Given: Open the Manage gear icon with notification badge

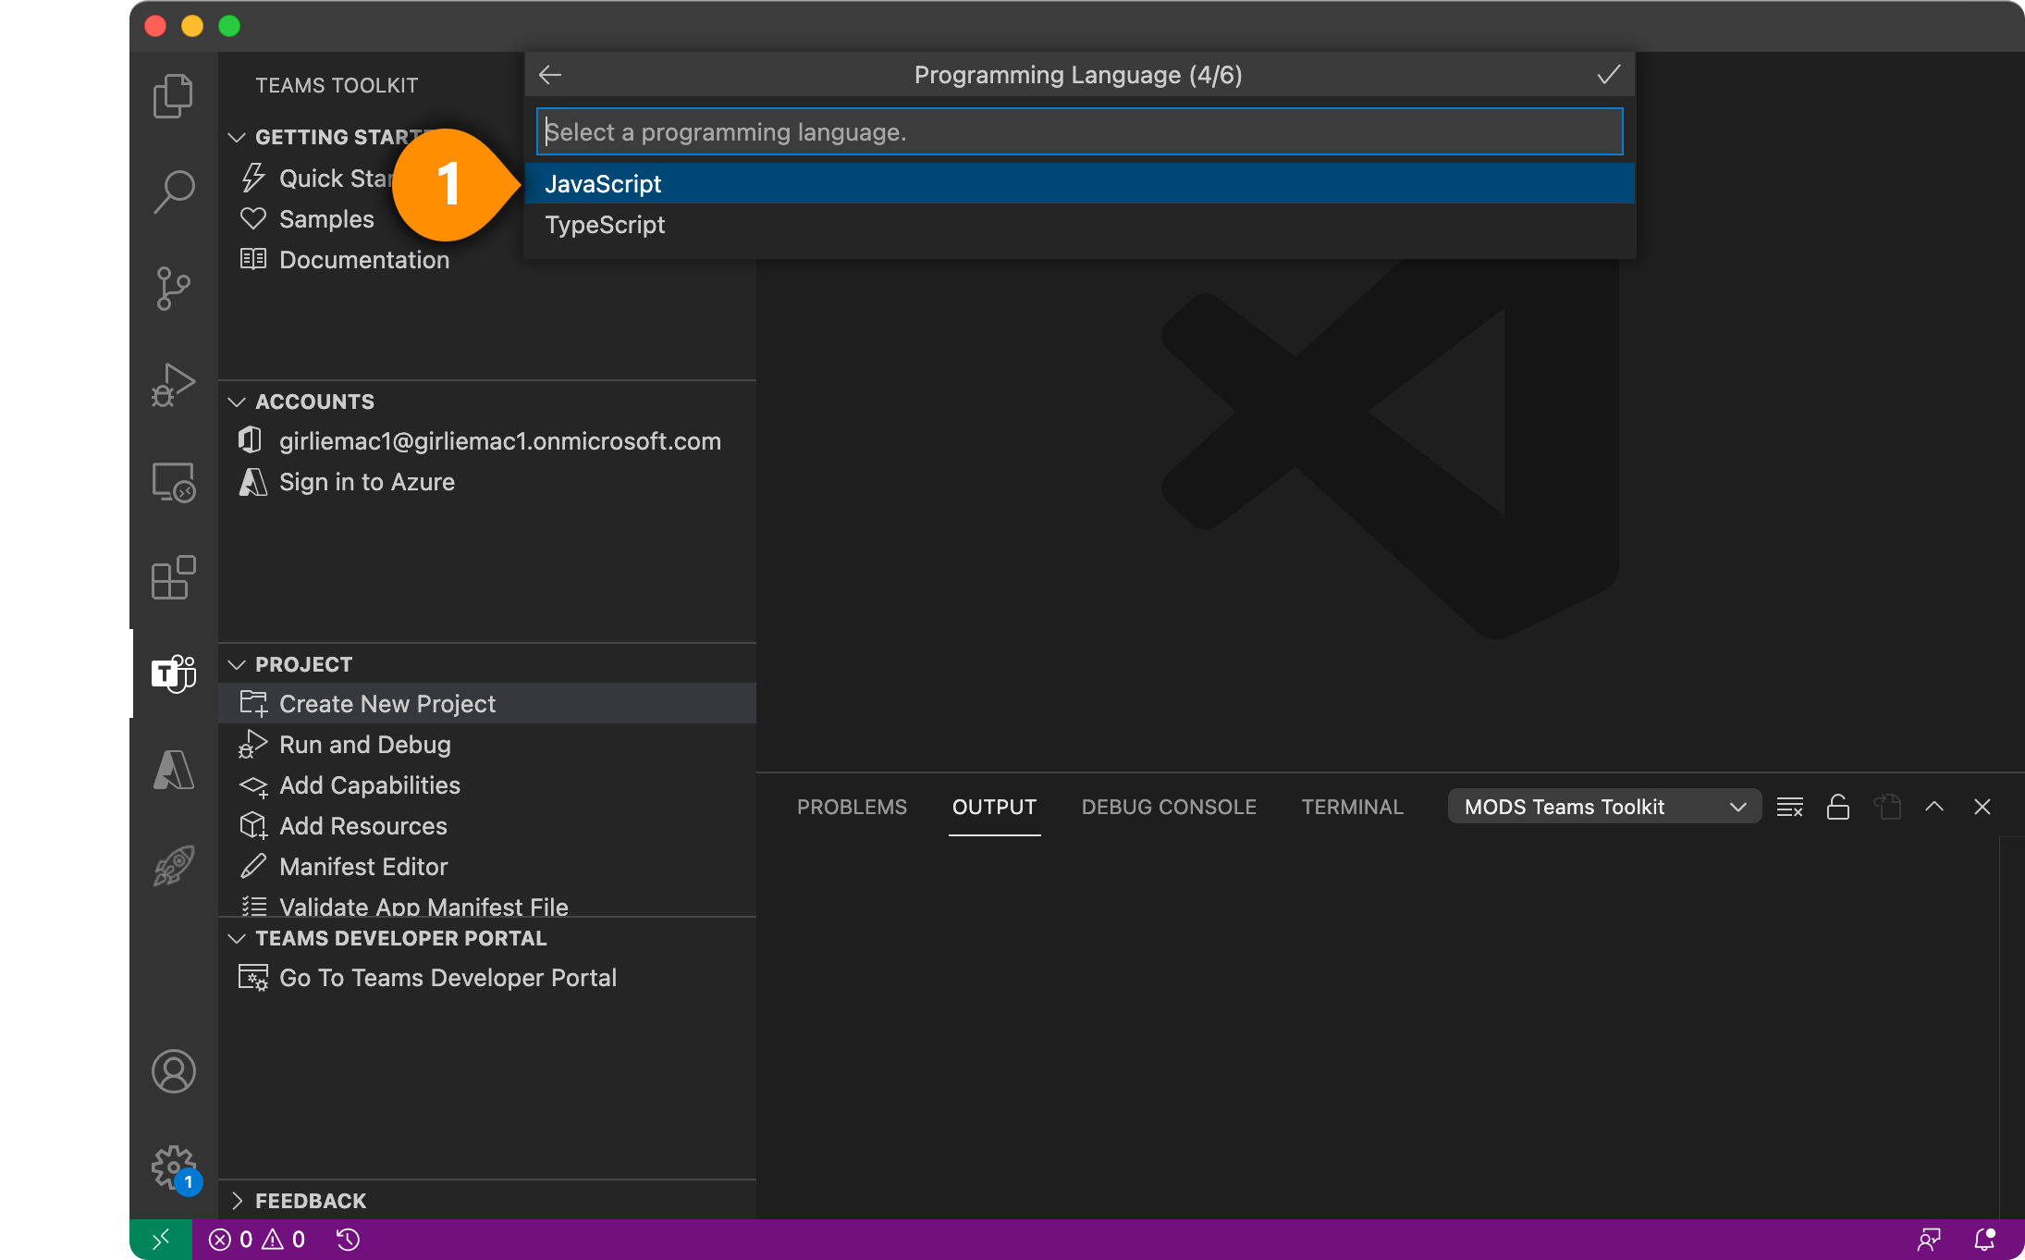Looking at the screenshot, I should [x=172, y=1167].
